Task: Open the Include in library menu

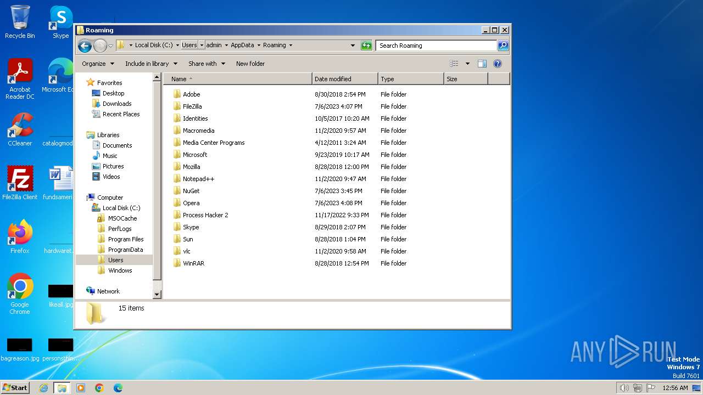Action: [x=151, y=64]
